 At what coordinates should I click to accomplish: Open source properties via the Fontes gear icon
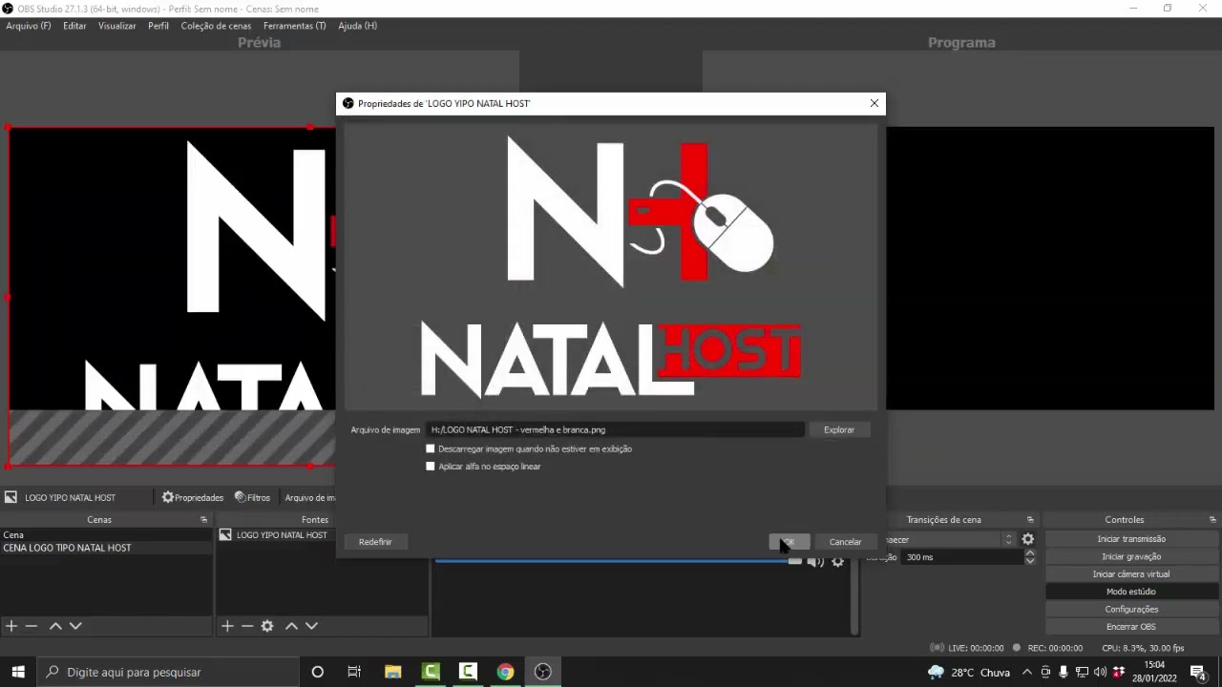click(x=267, y=626)
